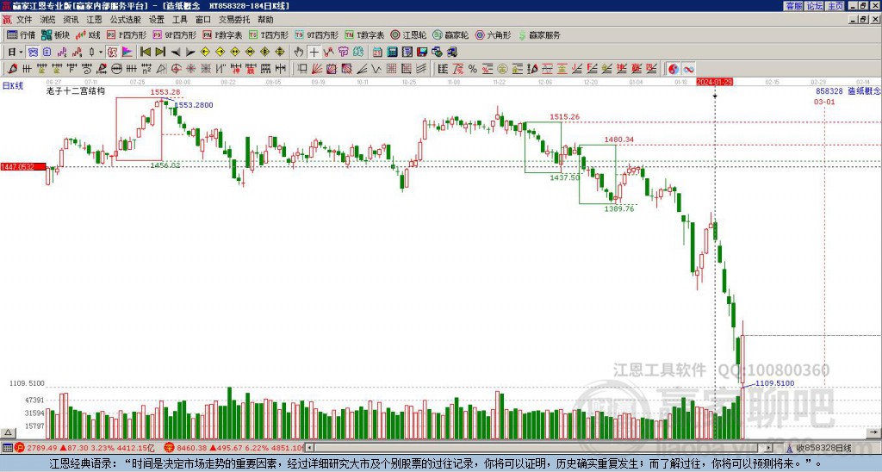The height and width of the screenshot is (472, 882).
Task: Select the red pencil drawing tool
Action: tap(12, 69)
